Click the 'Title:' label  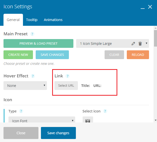point(86,86)
